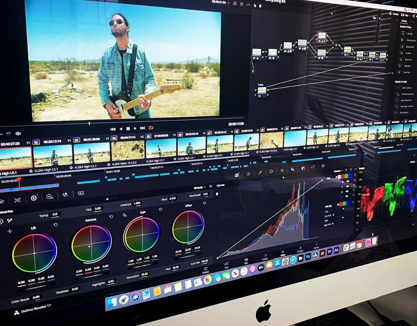
Task: Reset the Offset wheel
Action: [205, 203]
